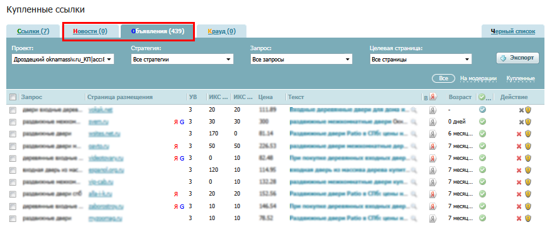Click the blue status check in 111.89 row
Screen dimensions: 552x227
483,110
